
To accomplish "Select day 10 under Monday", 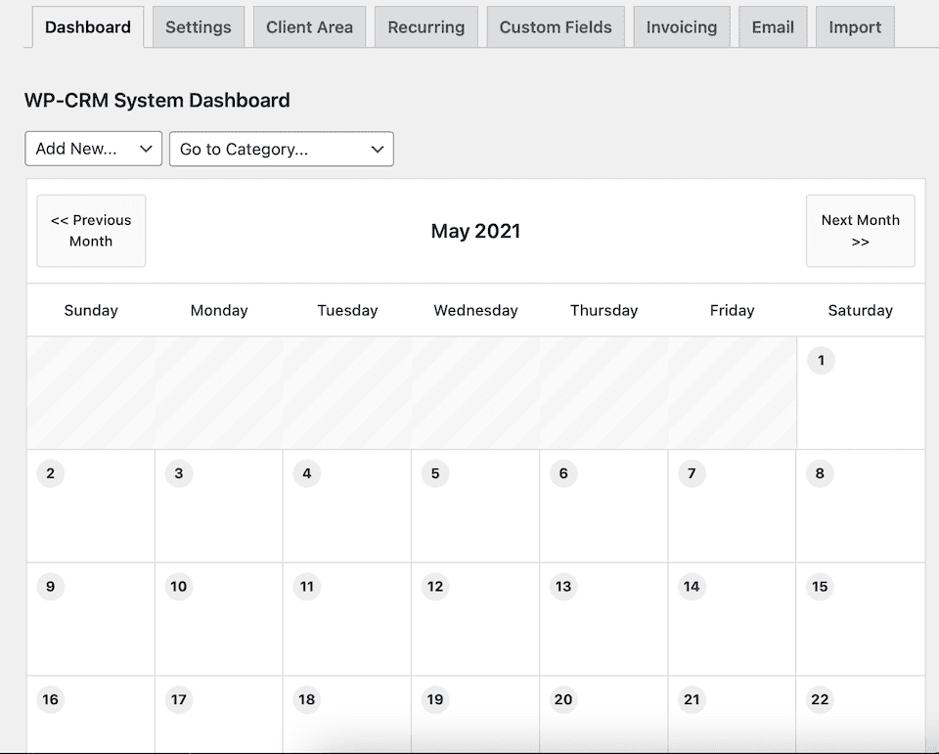I will click(178, 587).
